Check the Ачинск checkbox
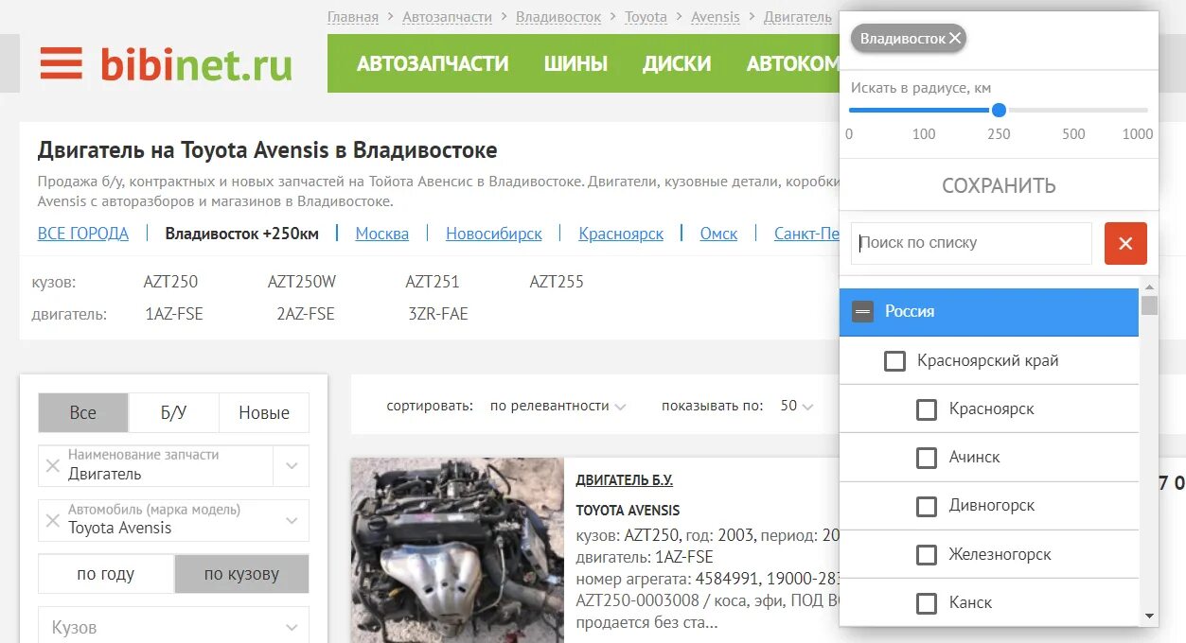Screen dimensions: 1186x643 pyautogui.click(x=927, y=458)
